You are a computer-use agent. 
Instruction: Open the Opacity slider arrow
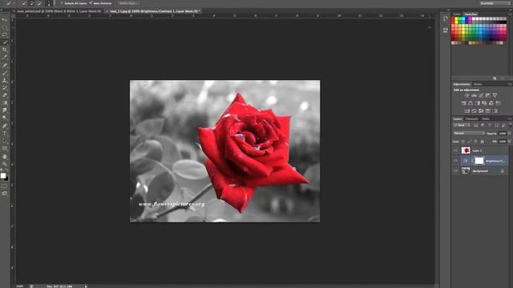click(x=510, y=134)
